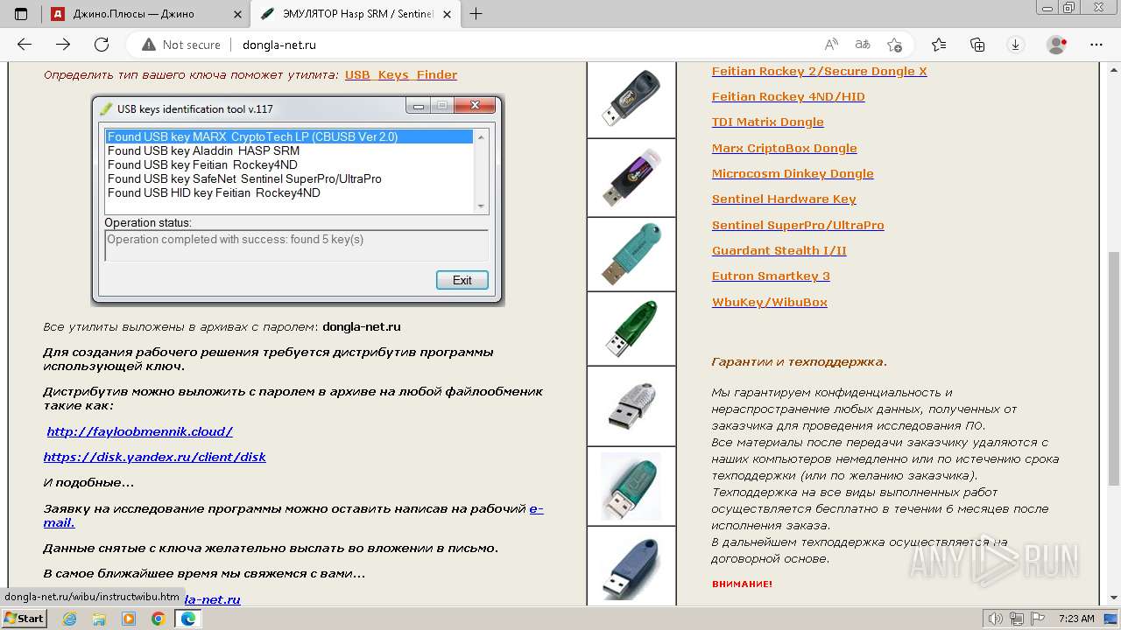Open Feitian Rockey 2/Secure Dongle X link
Screen dimensions: 1121x630
(x=819, y=71)
